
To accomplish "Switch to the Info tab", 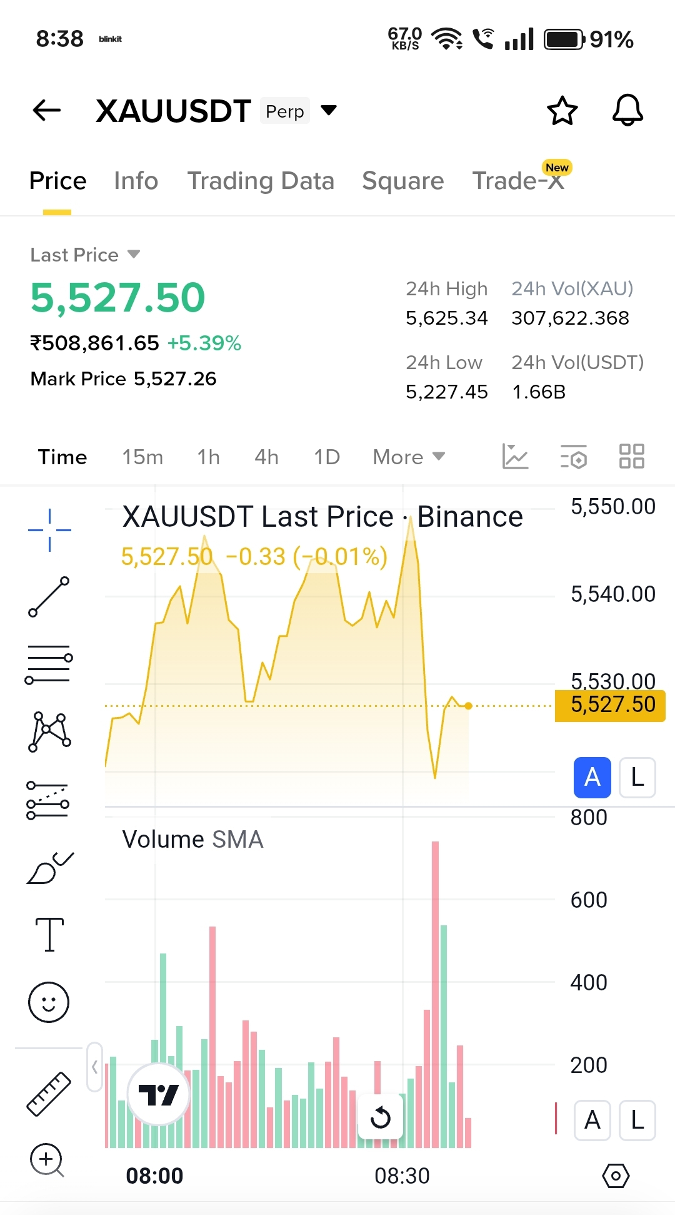I will pos(136,181).
